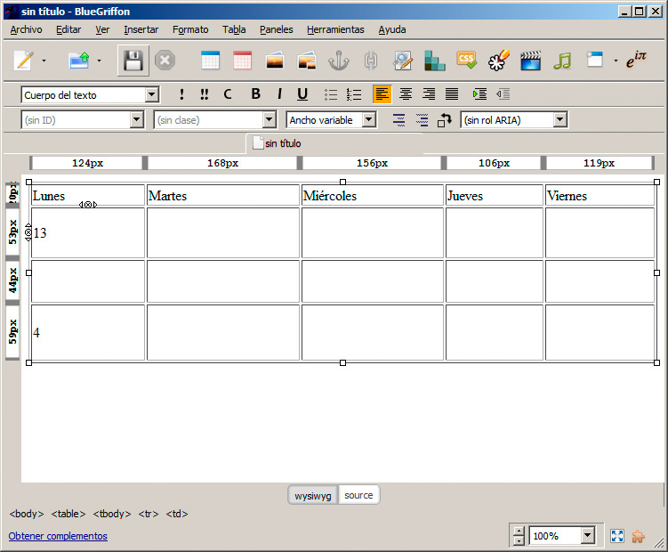Click the definition description lines icon
Viewport: 668px width, 552px height.
point(422,120)
